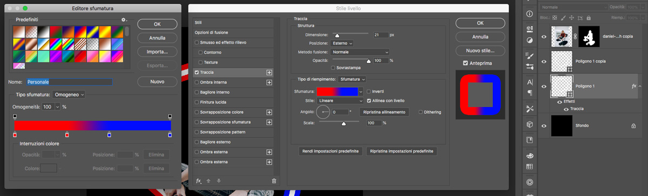This screenshot has width=648, height=196.
Task: Hide the Poligono 1 copia layer
Action: [x=544, y=61]
